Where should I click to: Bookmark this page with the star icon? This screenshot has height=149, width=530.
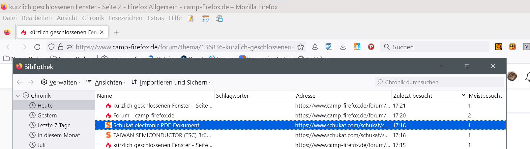click(x=300, y=47)
